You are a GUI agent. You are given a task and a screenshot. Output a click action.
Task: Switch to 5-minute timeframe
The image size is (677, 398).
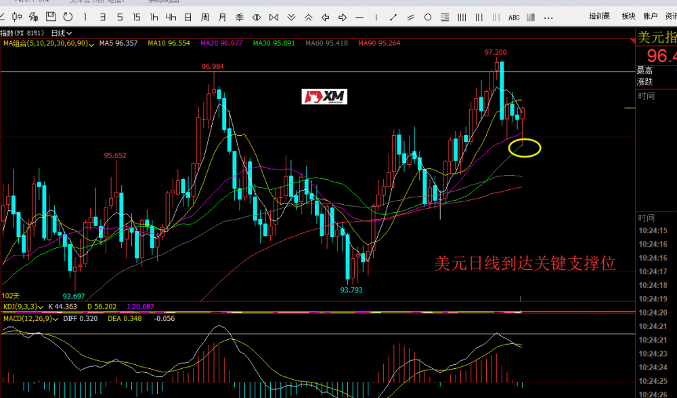120,17
